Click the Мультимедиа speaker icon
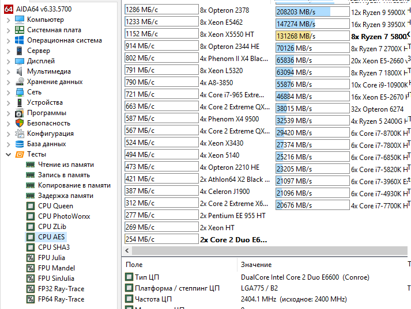The width and height of the screenshot is (411, 309). [20, 71]
